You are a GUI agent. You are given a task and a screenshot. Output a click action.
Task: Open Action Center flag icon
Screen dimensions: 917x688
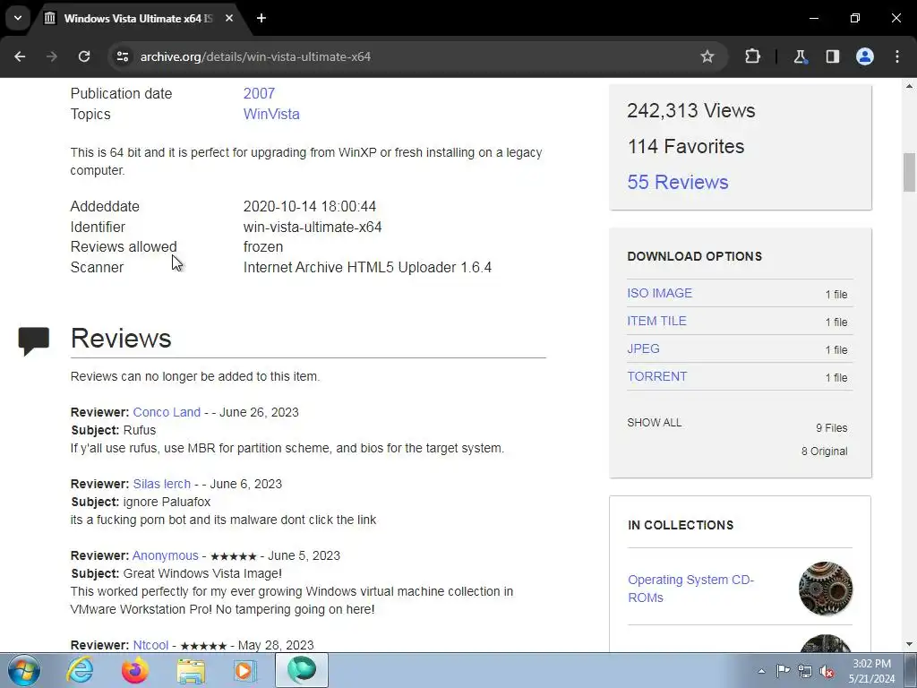[783, 671]
